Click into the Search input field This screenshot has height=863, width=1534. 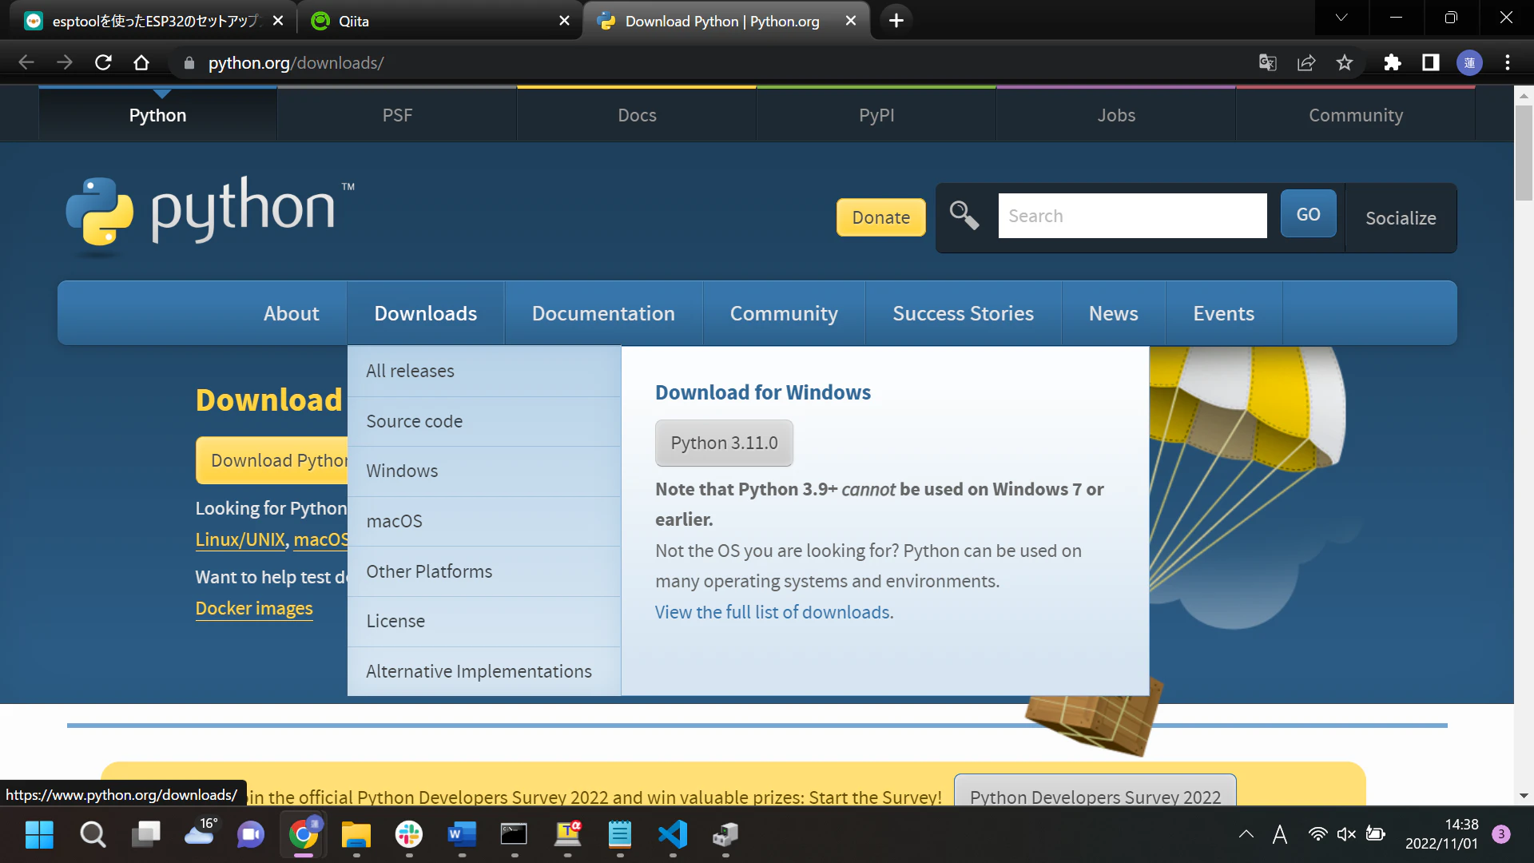pyautogui.click(x=1132, y=216)
